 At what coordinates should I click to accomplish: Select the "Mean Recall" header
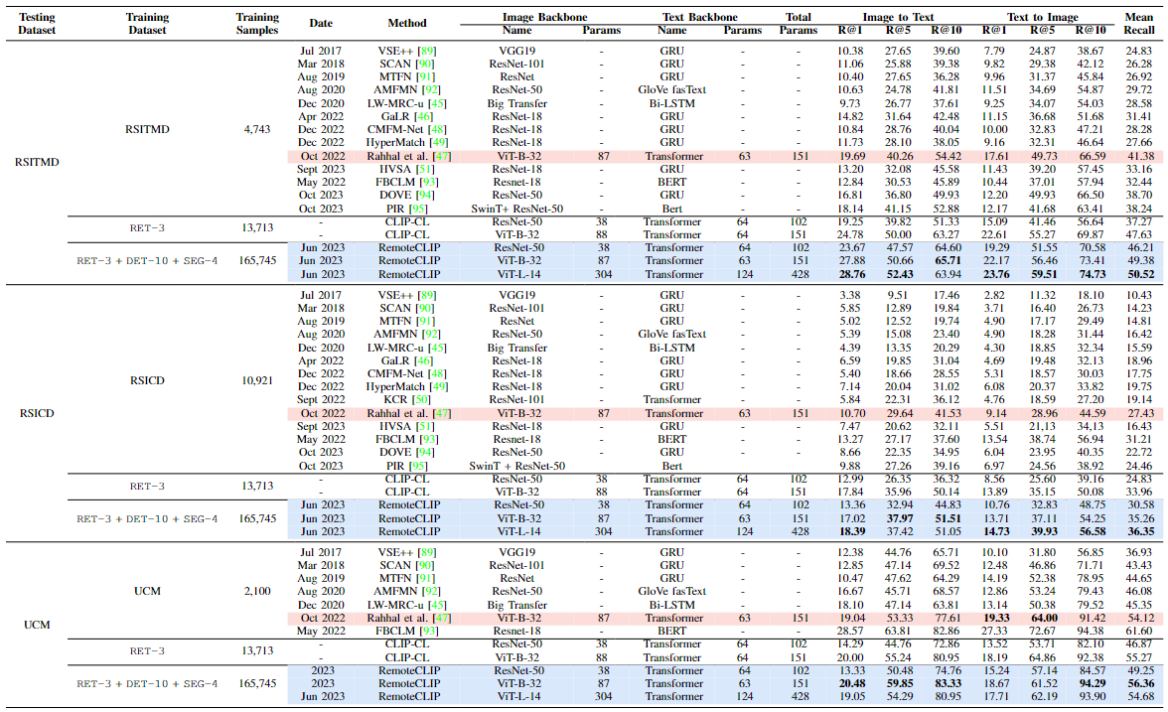(1139, 24)
